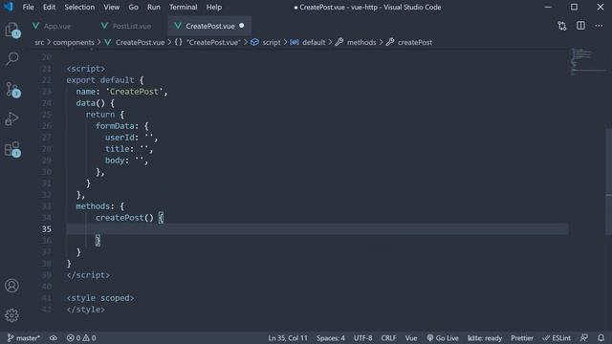Open the Search view in activity bar
This screenshot has width=612, height=344.
pyautogui.click(x=12, y=59)
